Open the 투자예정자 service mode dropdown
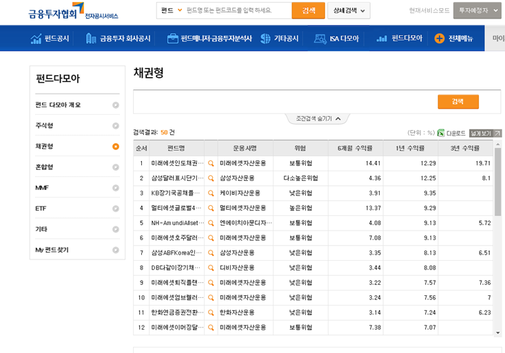The image size is (505, 353). click(x=477, y=10)
